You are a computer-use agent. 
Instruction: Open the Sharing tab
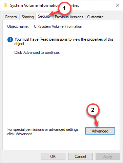point(27,17)
